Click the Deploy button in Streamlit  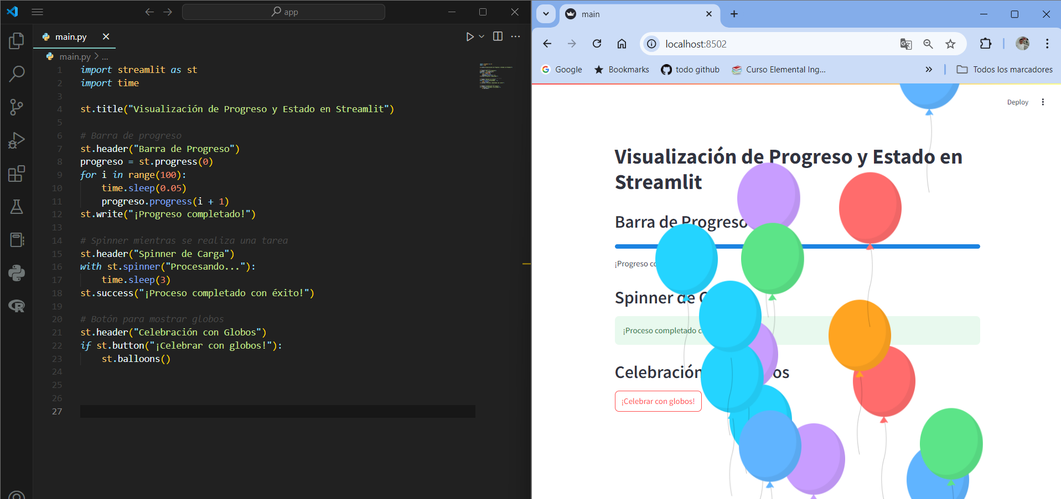tap(1017, 102)
